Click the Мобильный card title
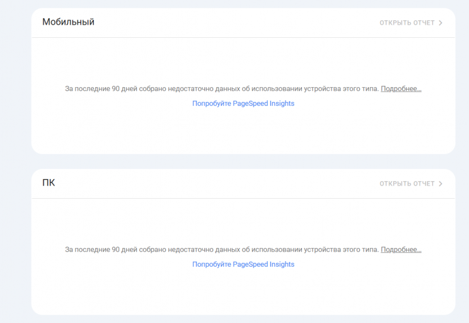This screenshot has height=323, width=469. click(68, 22)
